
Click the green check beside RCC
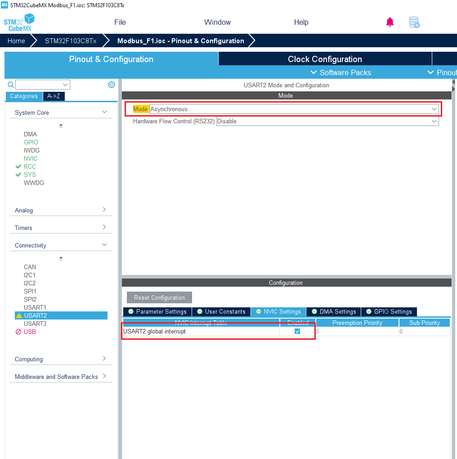[x=18, y=166]
